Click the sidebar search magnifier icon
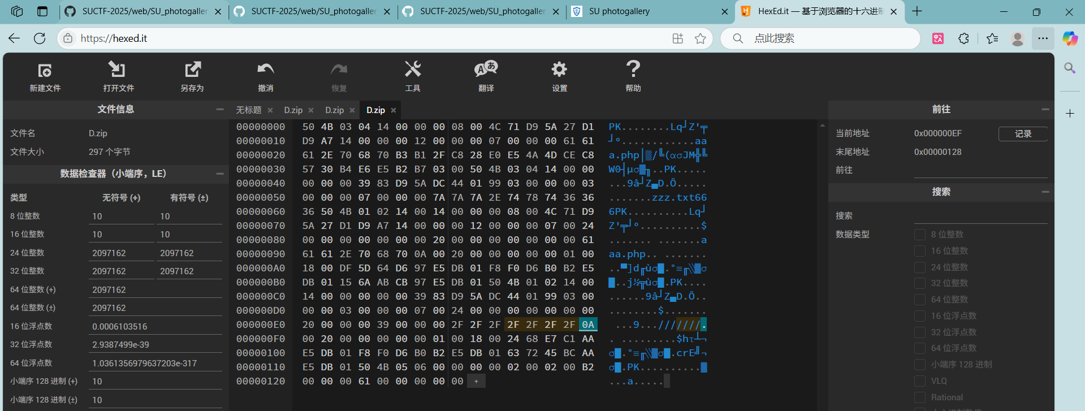1085x411 pixels. coord(1070,68)
